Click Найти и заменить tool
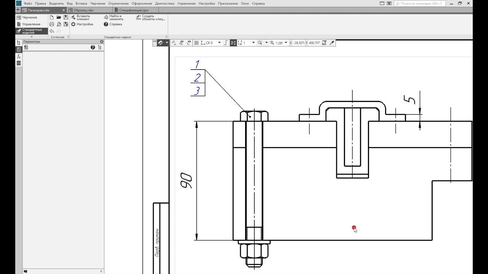The image size is (488, 274). (114, 18)
